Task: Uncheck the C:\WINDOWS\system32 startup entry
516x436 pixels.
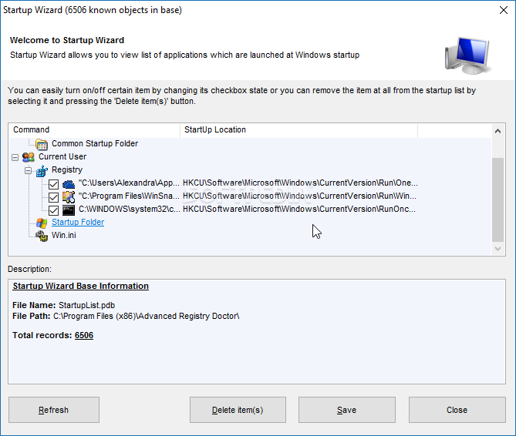Action: [x=53, y=210]
